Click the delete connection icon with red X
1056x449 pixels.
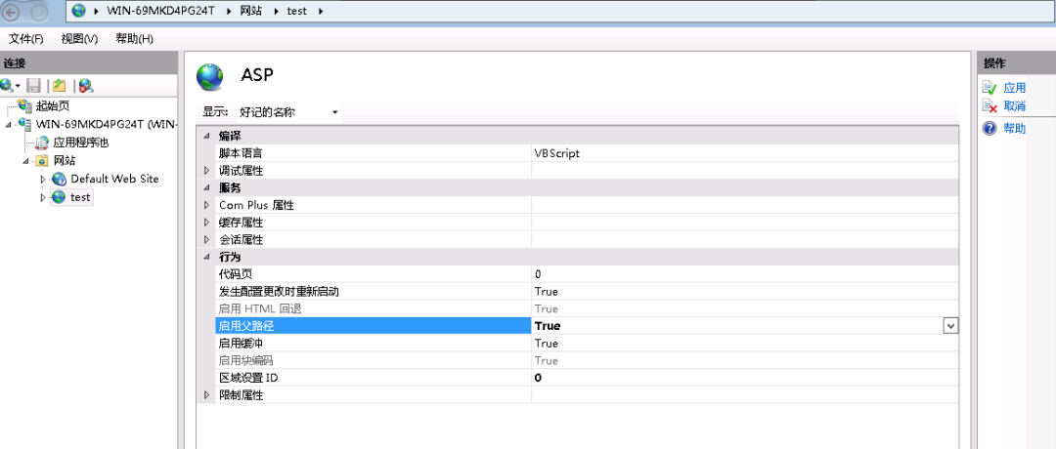(x=85, y=85)
